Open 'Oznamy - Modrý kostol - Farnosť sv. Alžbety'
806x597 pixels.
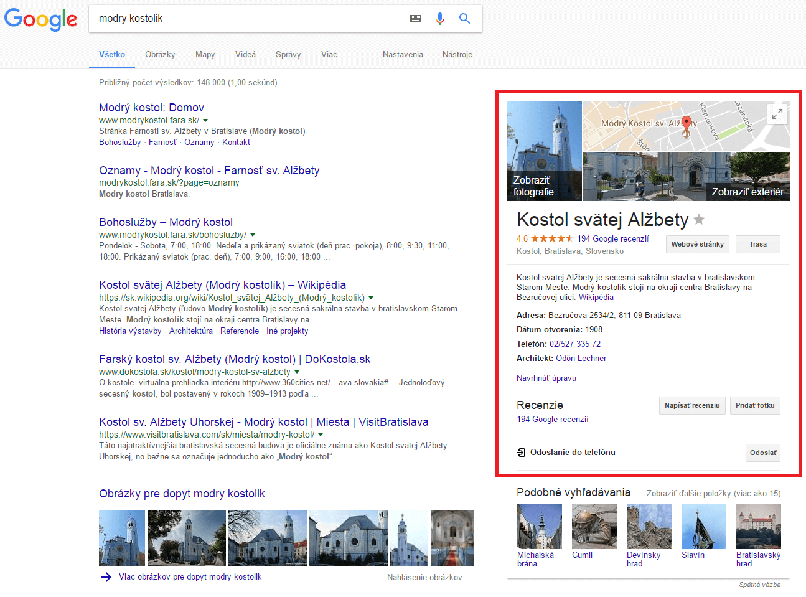click(x=209, y=171)
